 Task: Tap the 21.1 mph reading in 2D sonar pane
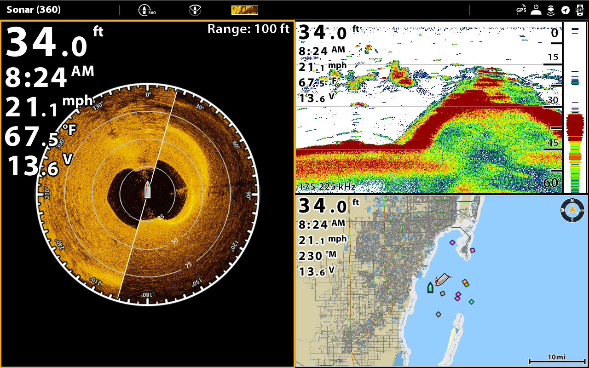[x=323, y=67]
